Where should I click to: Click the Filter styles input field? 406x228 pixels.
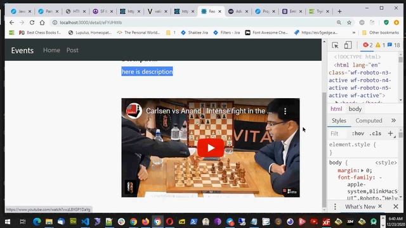click(x=338, y=134)
